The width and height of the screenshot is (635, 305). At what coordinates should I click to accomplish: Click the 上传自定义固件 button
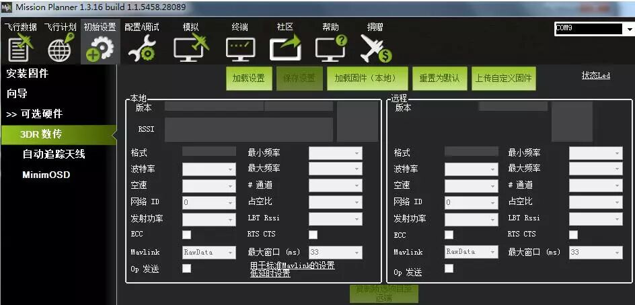coord(503,79)
